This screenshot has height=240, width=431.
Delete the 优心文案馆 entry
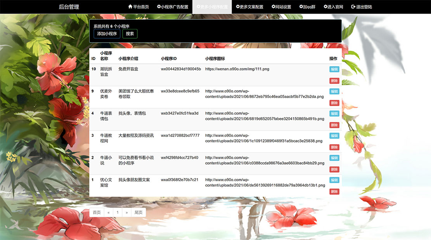(334, 191)
